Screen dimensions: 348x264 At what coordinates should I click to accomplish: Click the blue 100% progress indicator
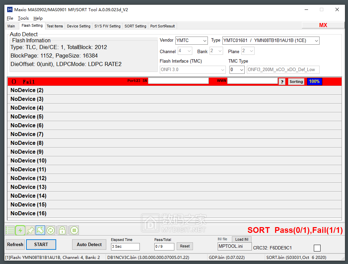pyautogui.click(x=314, y=82)
